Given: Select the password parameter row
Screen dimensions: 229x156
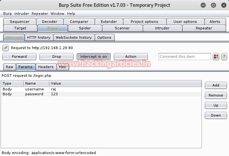Looking at the screenshot, I should click(x=101, y=94).
